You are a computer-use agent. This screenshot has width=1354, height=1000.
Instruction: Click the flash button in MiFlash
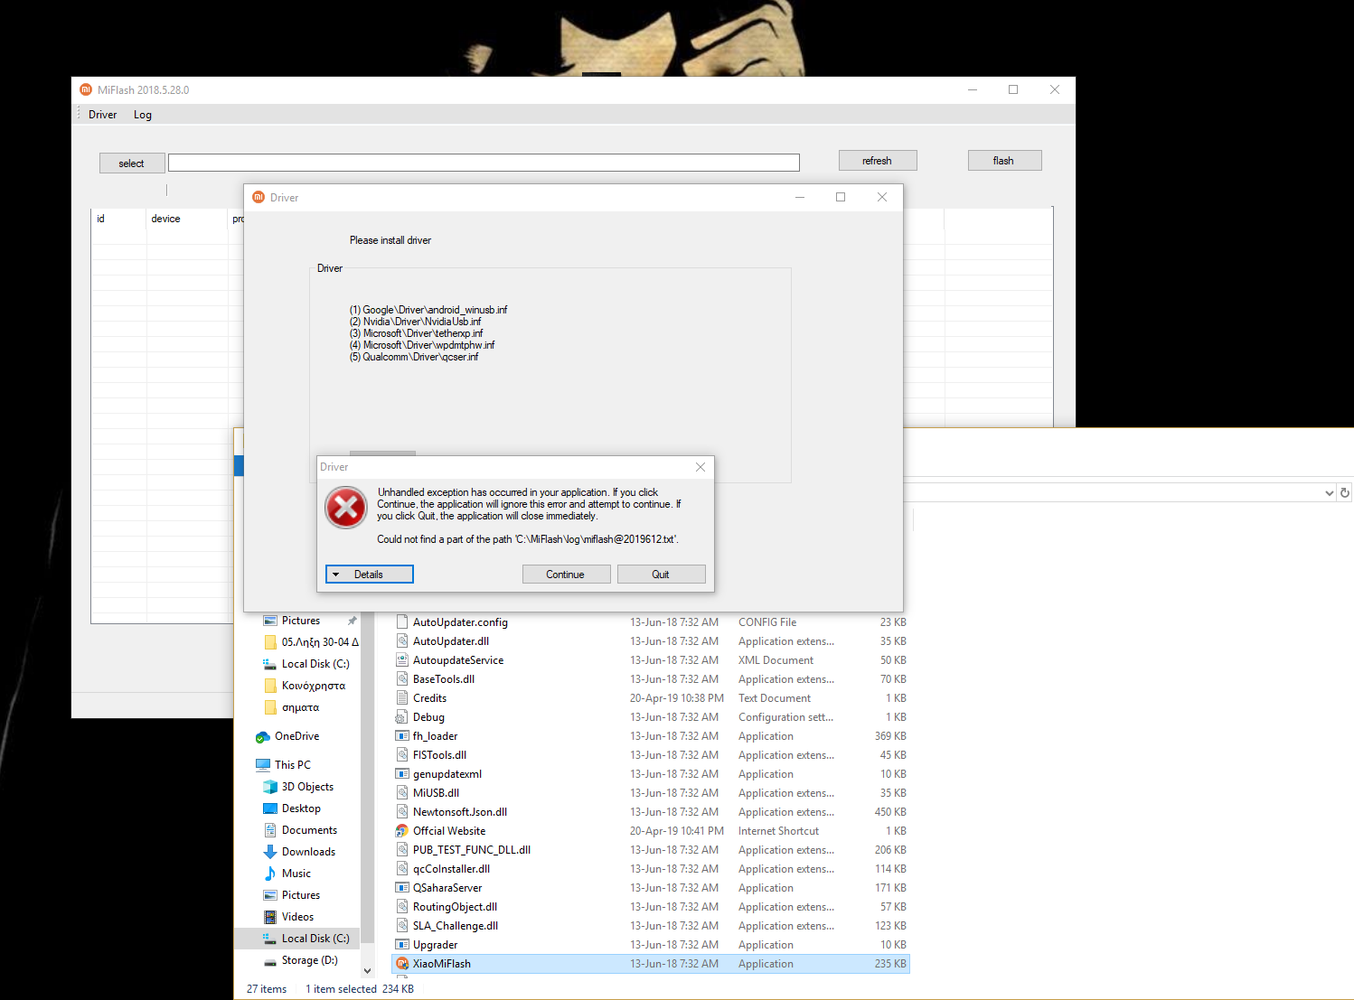click(x=1004, y=161)
